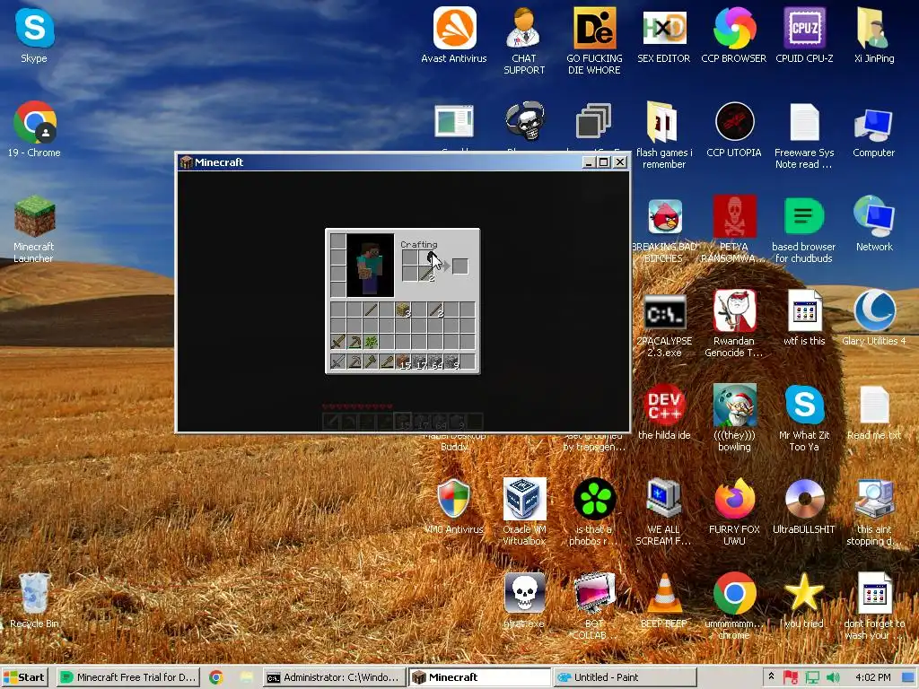Click the red flag Action Center tray icon

pyautogui.click(x=791, y=677)
